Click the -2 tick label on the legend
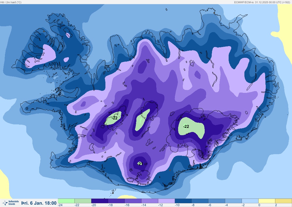Image resolution: width=292 pixels, height=207 pixels. [243, 205]
